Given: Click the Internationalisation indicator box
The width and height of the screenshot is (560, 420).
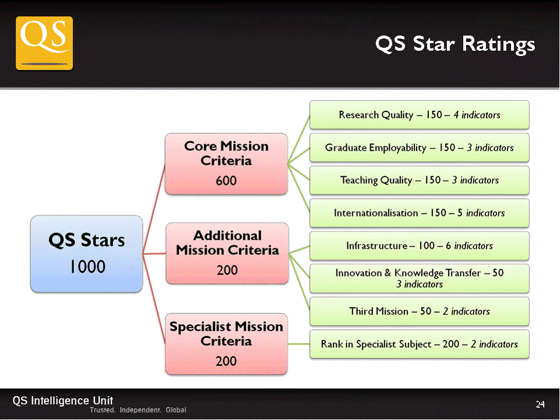Looking at the screenshot, I should 419,213.
